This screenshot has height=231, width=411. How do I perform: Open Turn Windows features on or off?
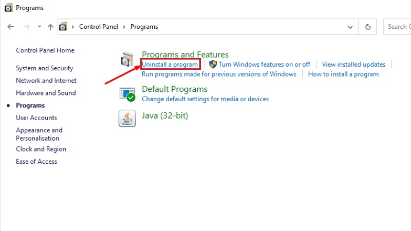pos(264,65)
